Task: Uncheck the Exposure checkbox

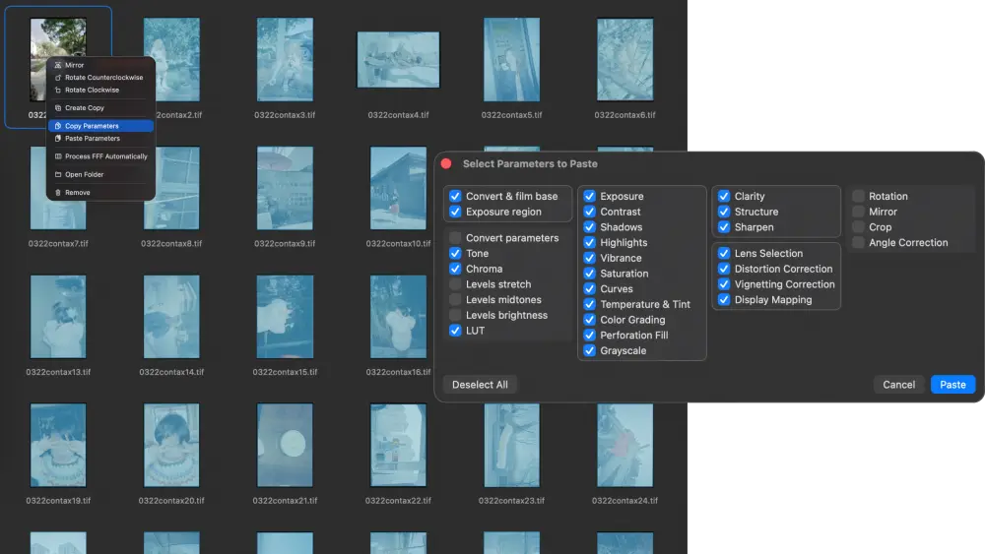Action: tap(590, 197)
